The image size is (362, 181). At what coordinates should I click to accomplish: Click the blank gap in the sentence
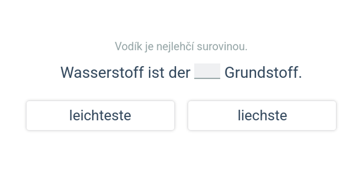pos(207,72)
